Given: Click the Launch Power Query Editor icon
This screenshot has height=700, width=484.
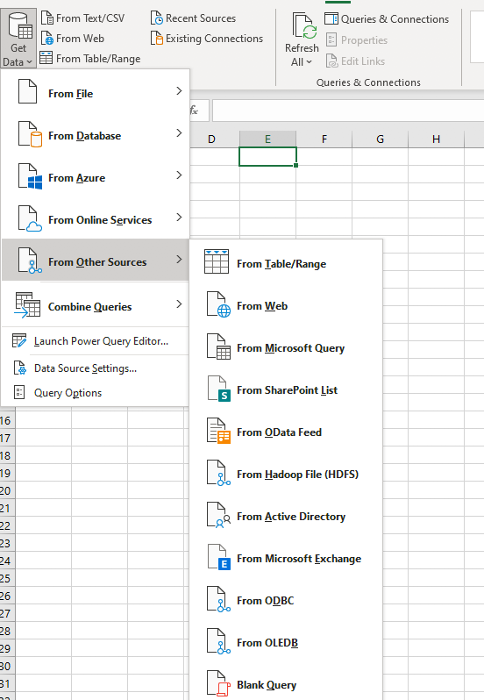Looking at the screenshot, I should [x=19, y=340].
